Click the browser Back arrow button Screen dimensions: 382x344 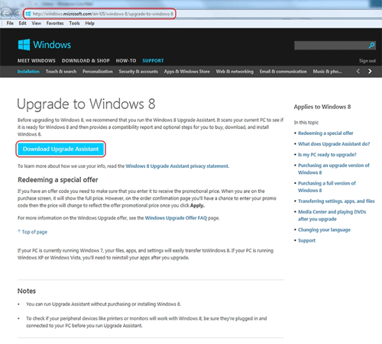pyautogui.click(x=6, y=14)
